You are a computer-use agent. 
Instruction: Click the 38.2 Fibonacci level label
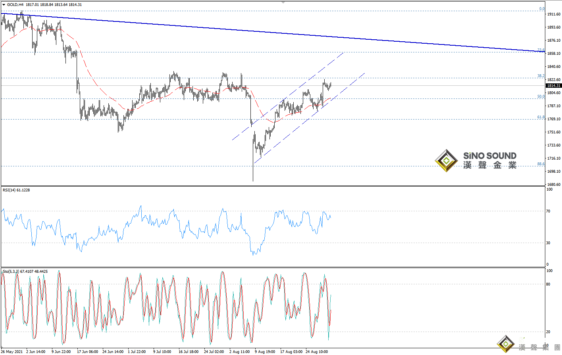[541, 76]
